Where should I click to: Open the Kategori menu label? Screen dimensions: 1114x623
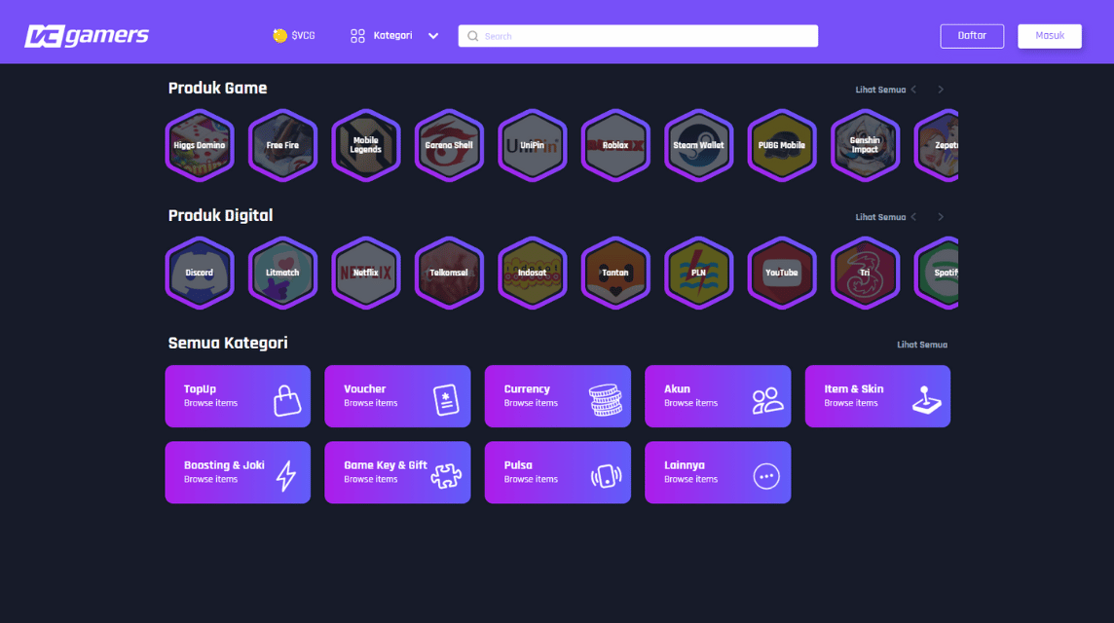point(392,35)
